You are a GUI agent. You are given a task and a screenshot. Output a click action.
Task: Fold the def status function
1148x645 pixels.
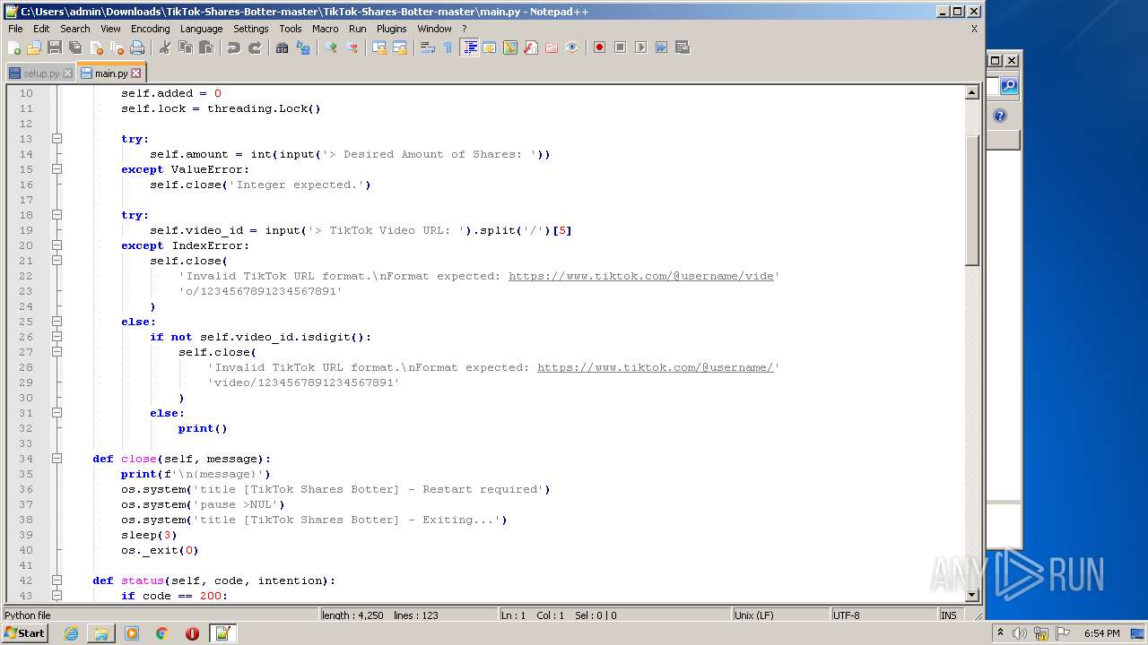tap(57, 580)
